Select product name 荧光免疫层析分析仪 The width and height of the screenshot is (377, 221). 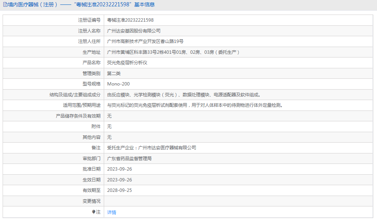127,63
